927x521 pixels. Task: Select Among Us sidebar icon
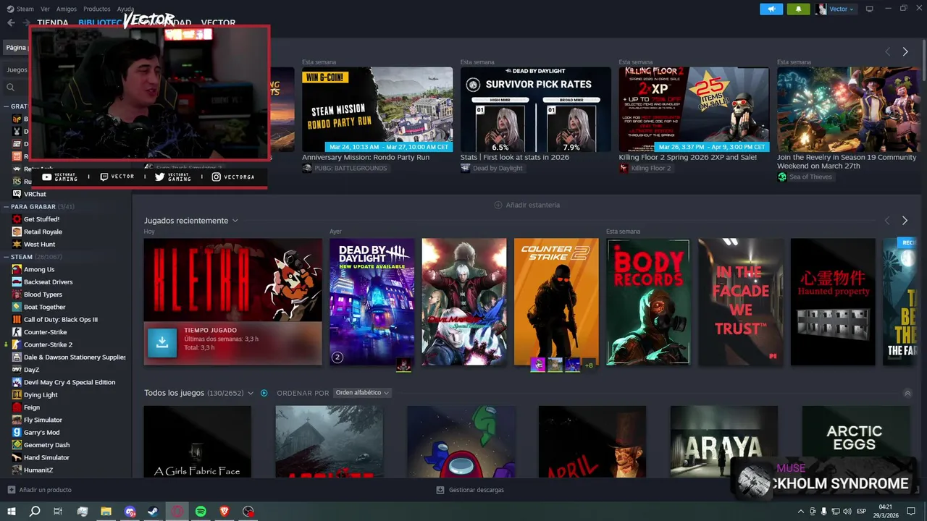coord(17,269)
